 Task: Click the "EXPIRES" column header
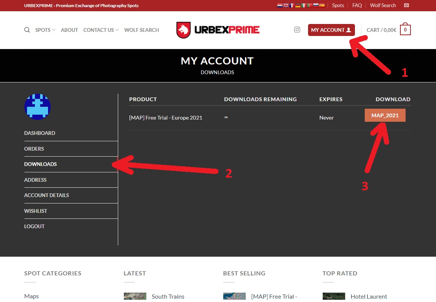click(331, 99)
